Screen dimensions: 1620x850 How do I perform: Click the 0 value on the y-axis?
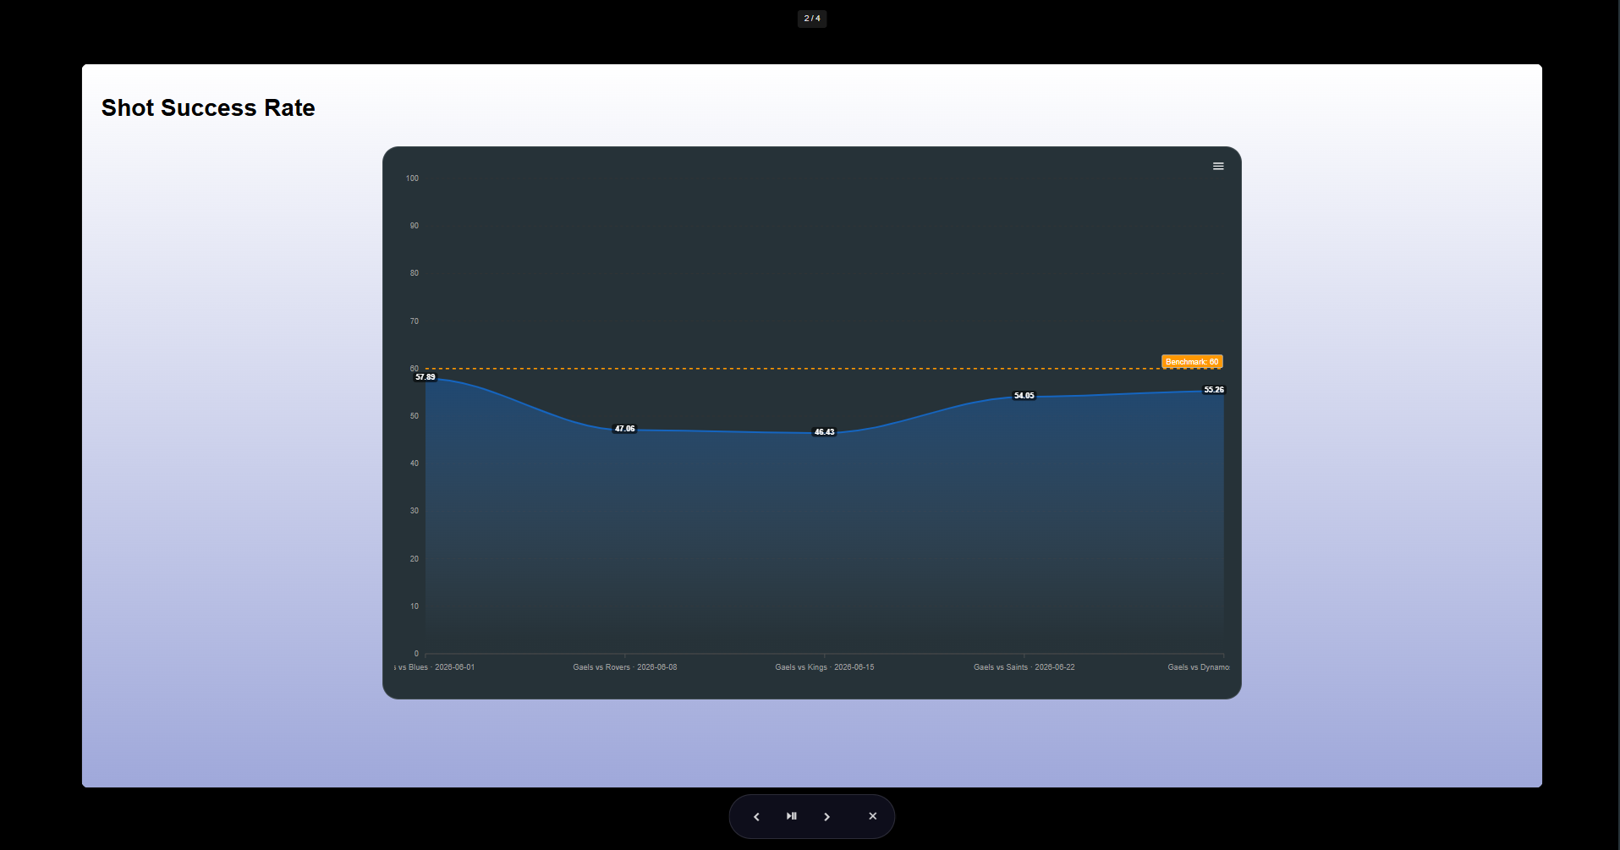coord(416,654)
